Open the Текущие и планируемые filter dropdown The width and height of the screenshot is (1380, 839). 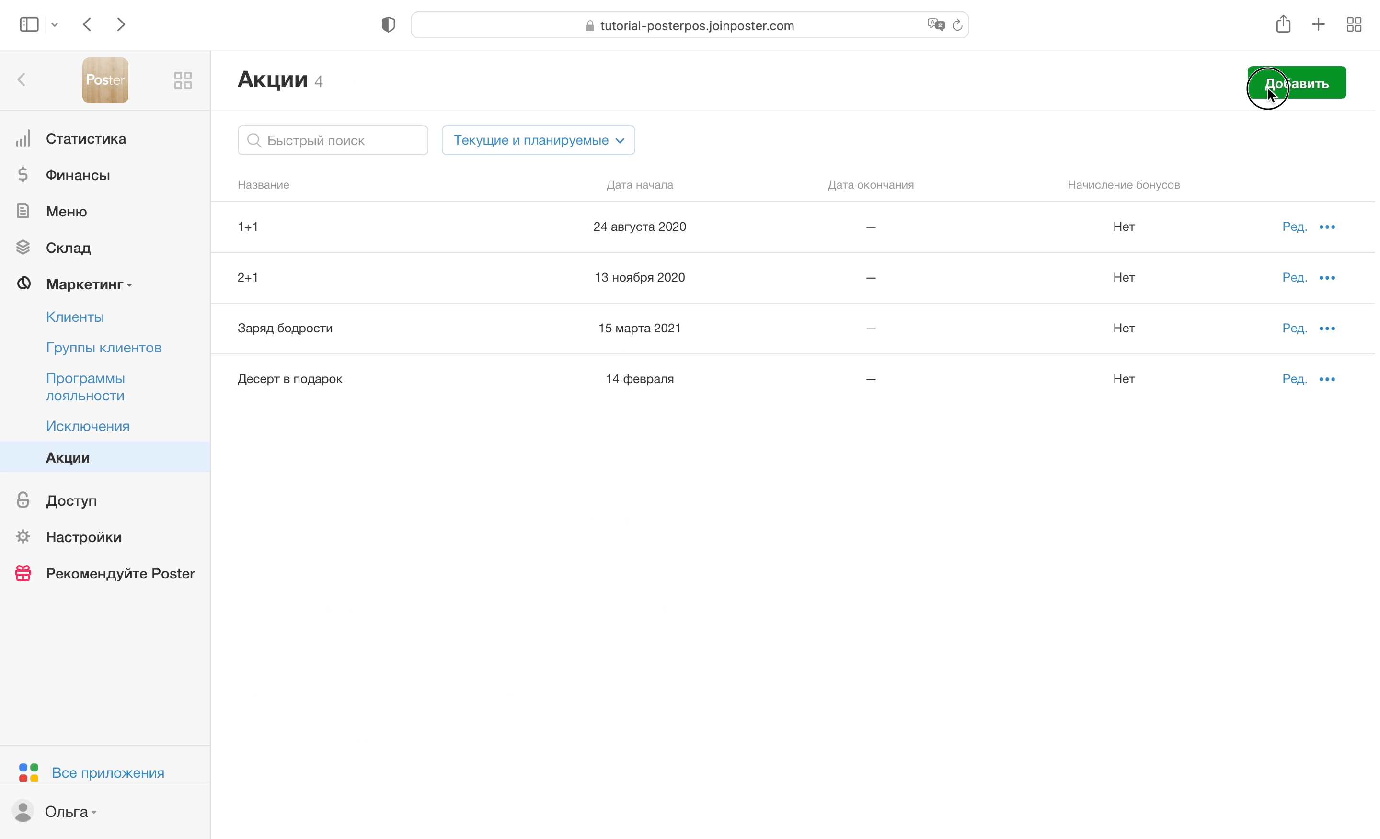(x=538, y=140)
